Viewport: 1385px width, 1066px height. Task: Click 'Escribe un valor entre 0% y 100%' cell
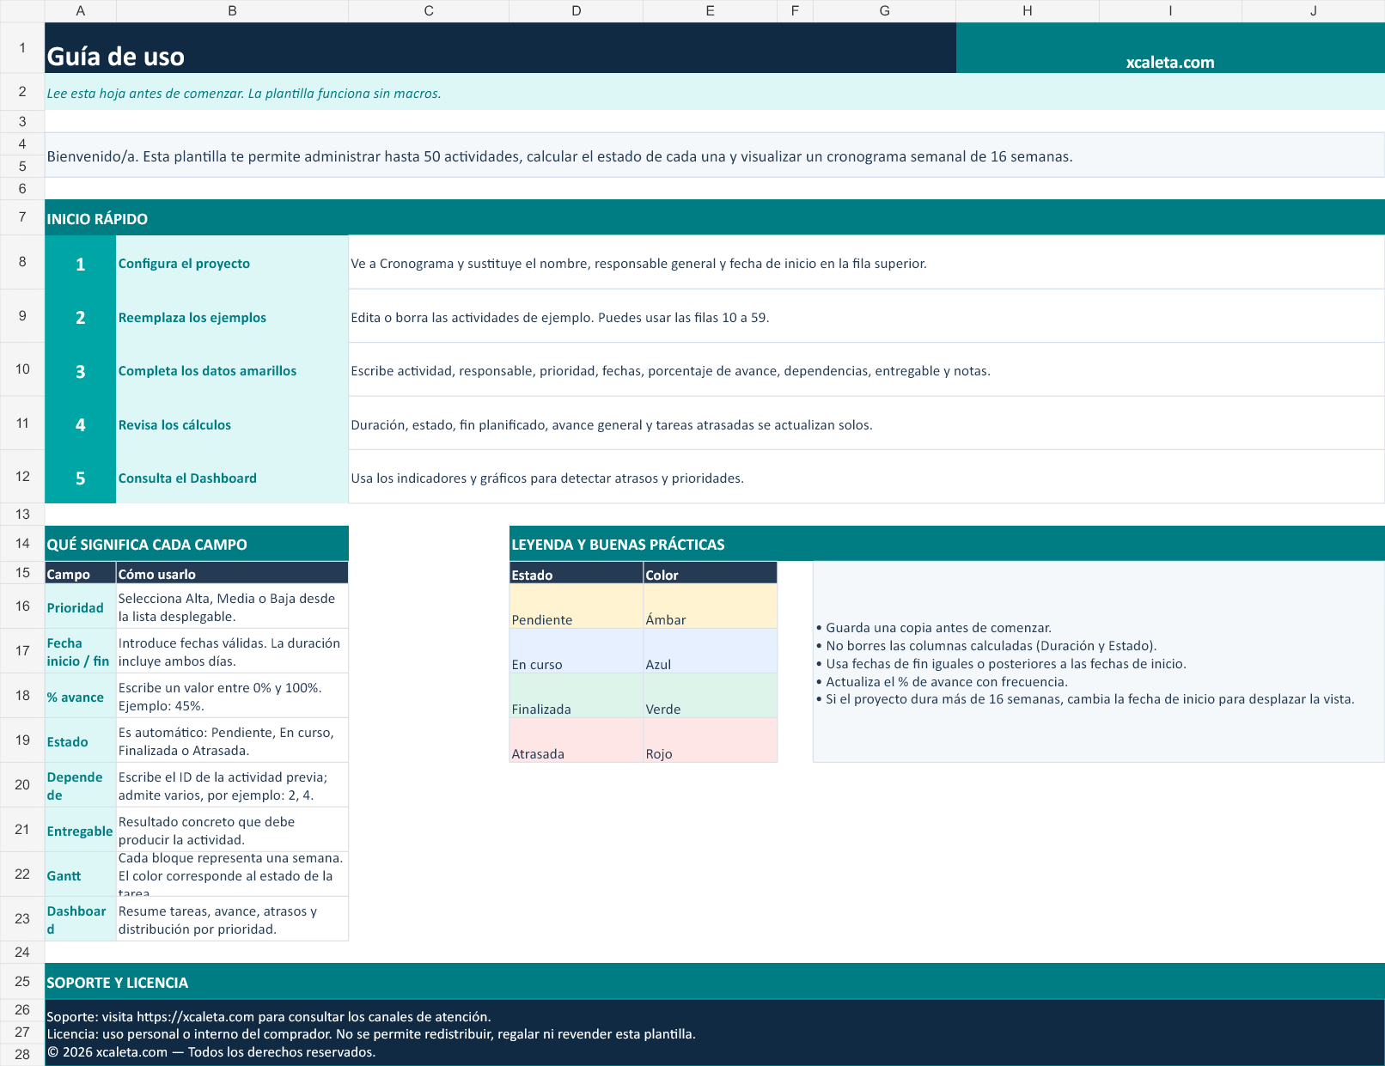[x=232, y=696]
